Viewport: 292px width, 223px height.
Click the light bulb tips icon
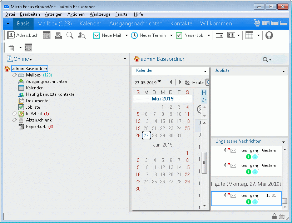point(269,35)
